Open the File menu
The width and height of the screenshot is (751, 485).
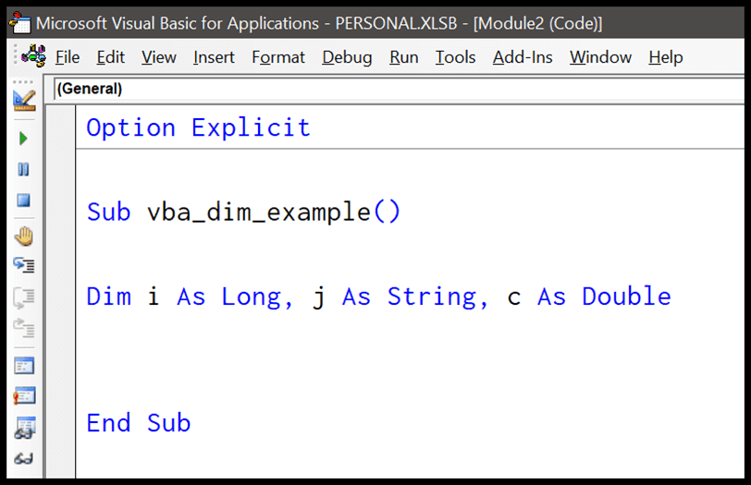pyautogui.click(x=68, y=57)
